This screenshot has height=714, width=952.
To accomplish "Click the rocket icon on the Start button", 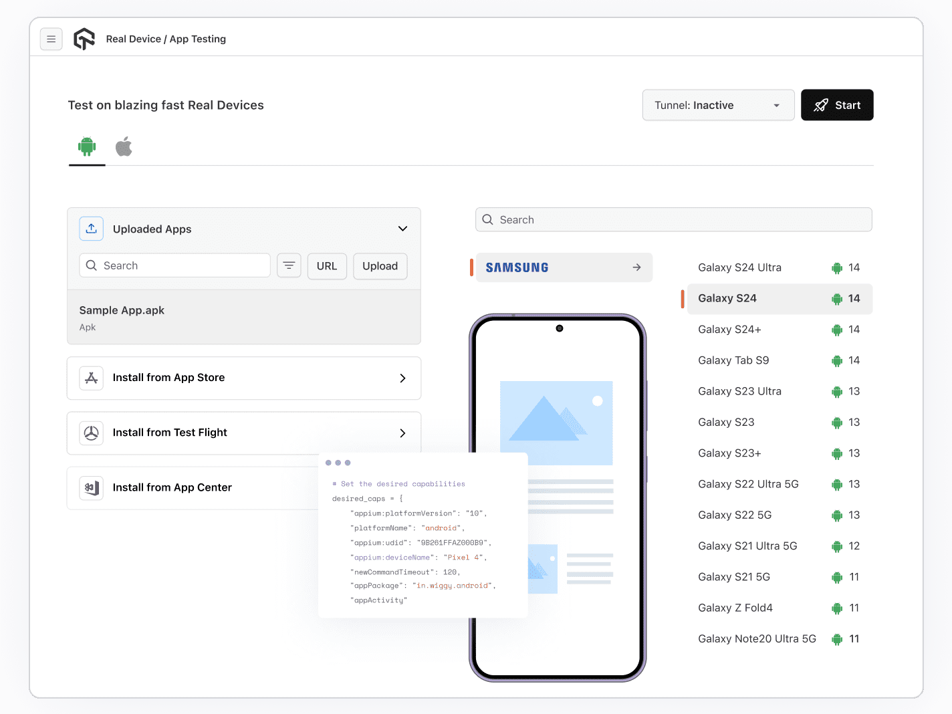I will 821,105.
